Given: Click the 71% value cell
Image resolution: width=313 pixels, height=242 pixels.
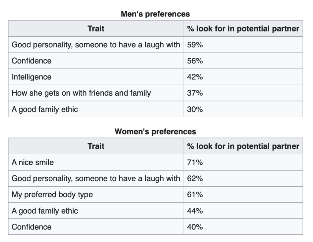Looking at the screenshot, I should tap(195, 162).
